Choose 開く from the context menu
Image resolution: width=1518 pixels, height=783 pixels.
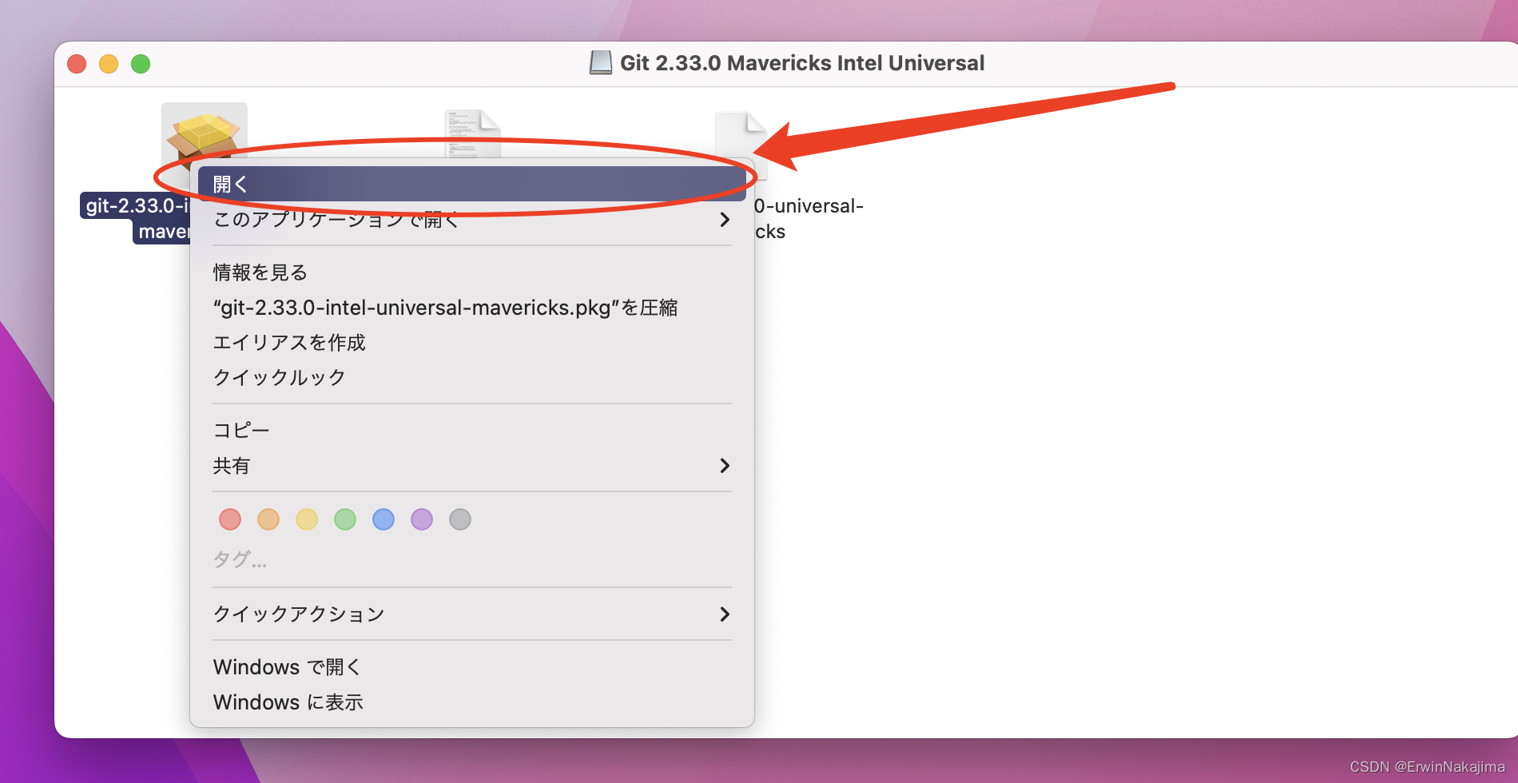click(x=472, y=184)
